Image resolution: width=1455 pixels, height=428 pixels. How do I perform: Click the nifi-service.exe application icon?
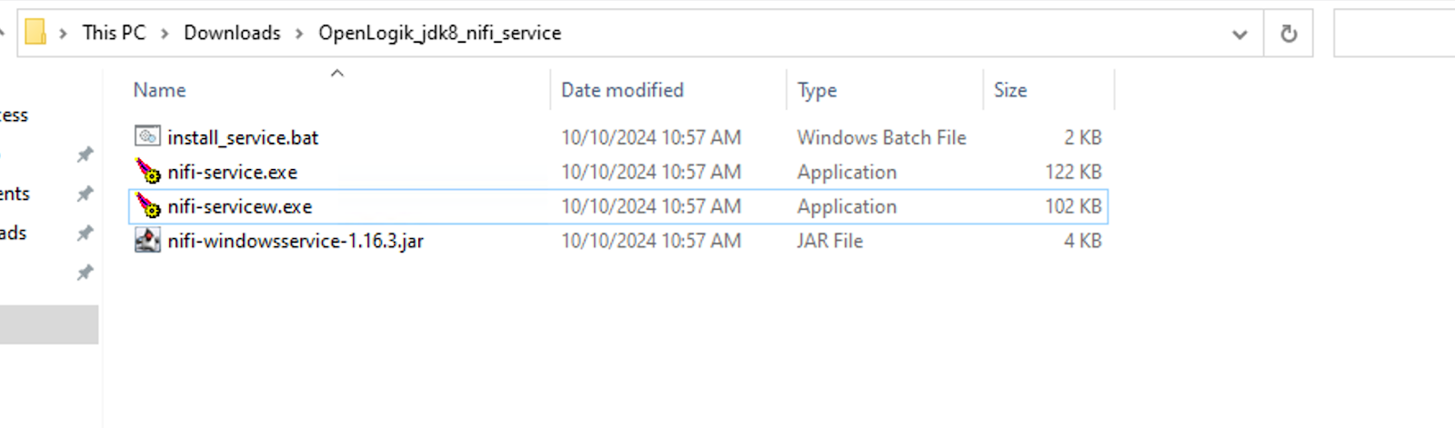click(147, 172)
